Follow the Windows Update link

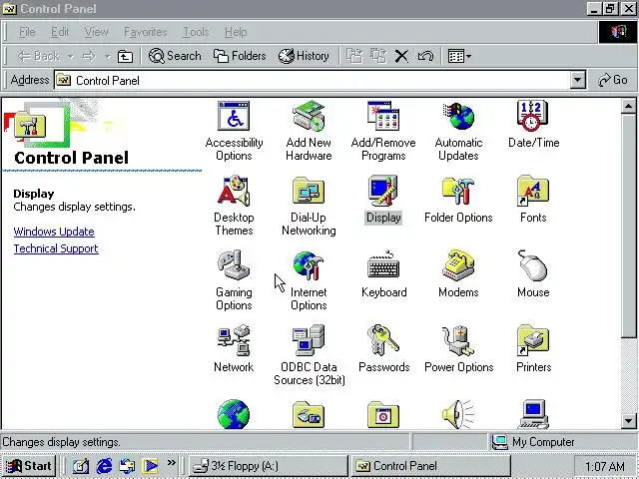tap(54, 232)
